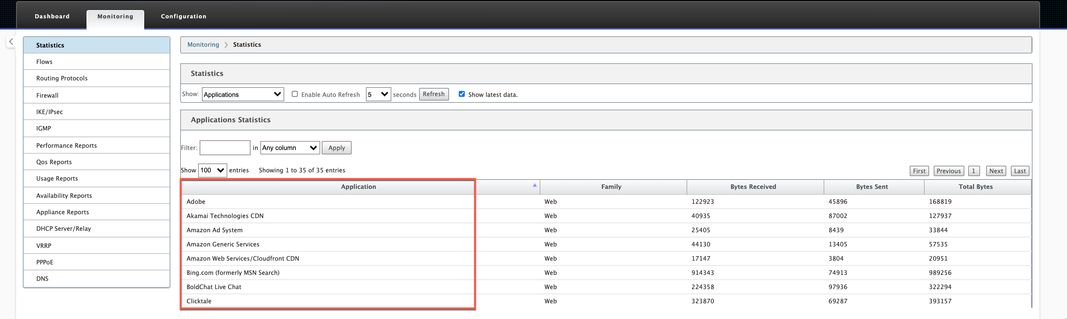Click the Refresh button

click(x=434, y=94)
